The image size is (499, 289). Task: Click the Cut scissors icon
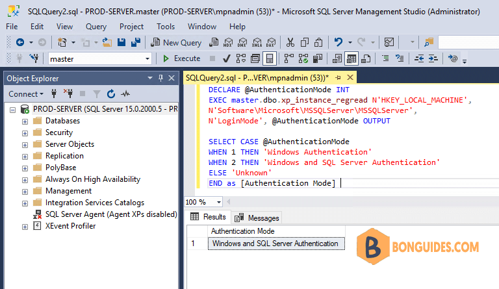click(x=290, y=42)
